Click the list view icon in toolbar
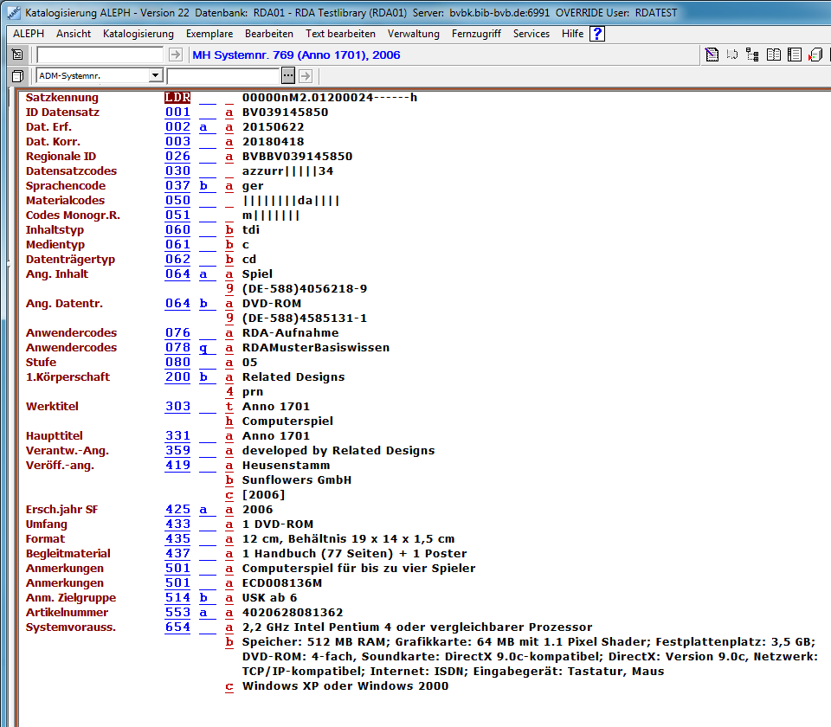 tap(793, 55)
